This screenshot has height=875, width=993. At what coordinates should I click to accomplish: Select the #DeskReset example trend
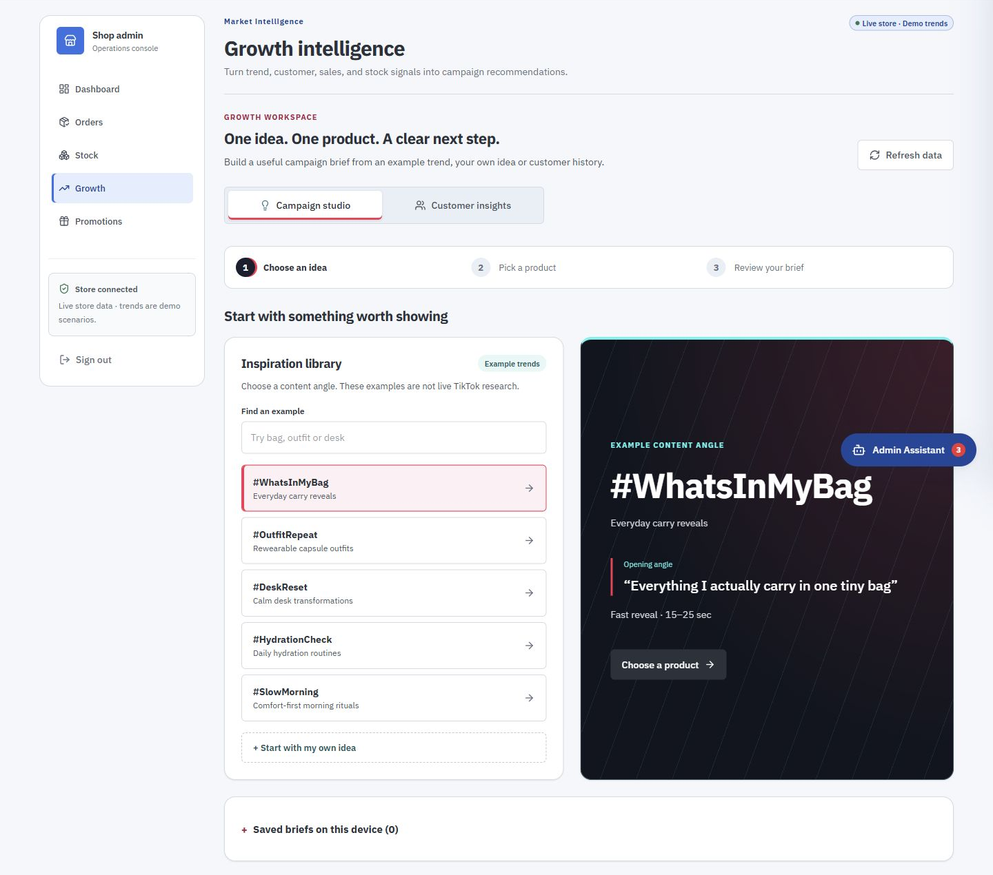(394, 593)
